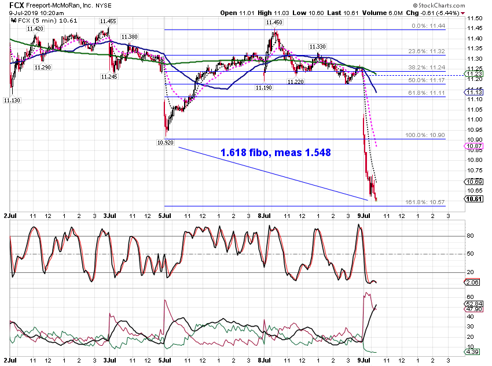492x366 pixels.
Task: Click the 11.455 swing high price label
Action: pyautogui.click(x=108, y=21)
